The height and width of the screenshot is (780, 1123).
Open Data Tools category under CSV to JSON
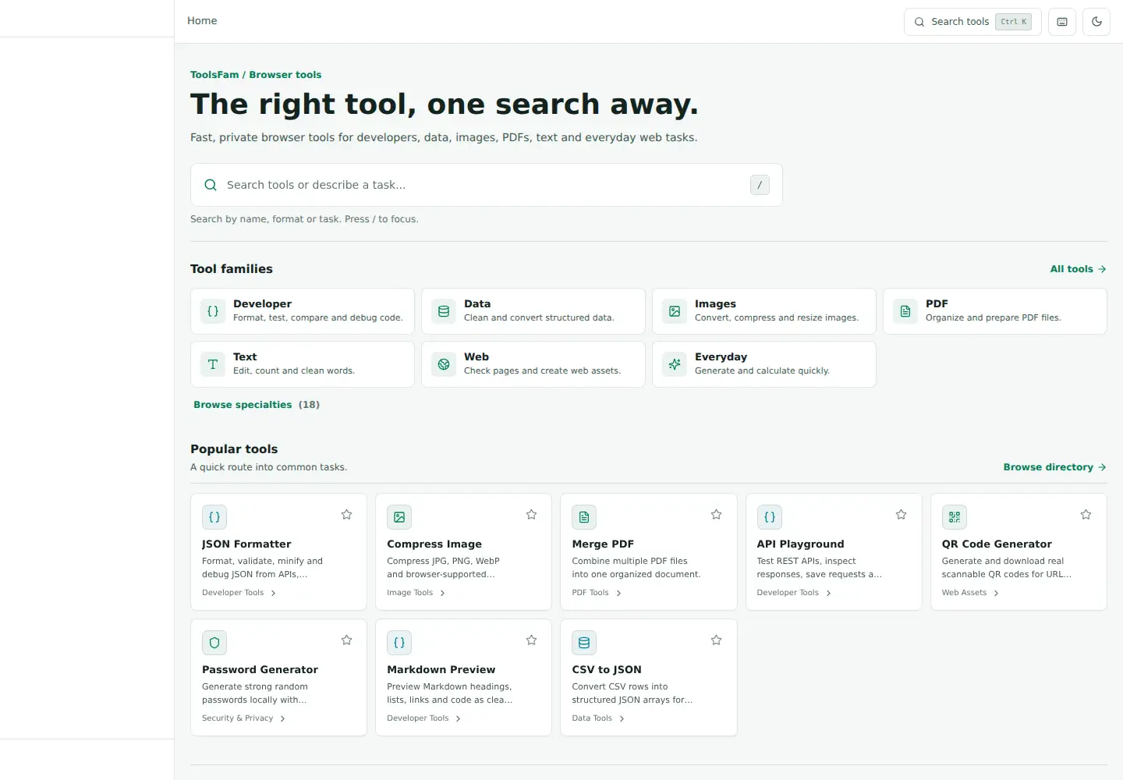(x=598, y=718)
